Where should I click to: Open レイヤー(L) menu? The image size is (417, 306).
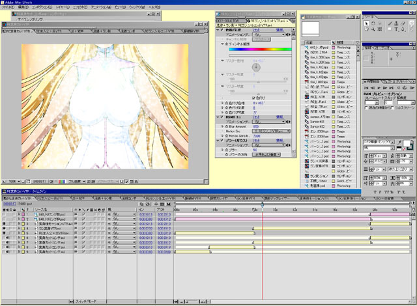click(x=63, y=7)
